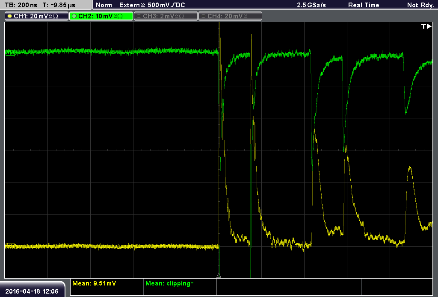Screen dimensions: 438x297
Task: Click the T: -9.85 µs trigger position
Action: 59,5
